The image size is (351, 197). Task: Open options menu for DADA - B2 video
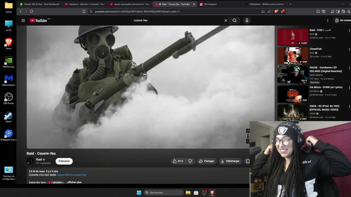[x=349, y=106]
